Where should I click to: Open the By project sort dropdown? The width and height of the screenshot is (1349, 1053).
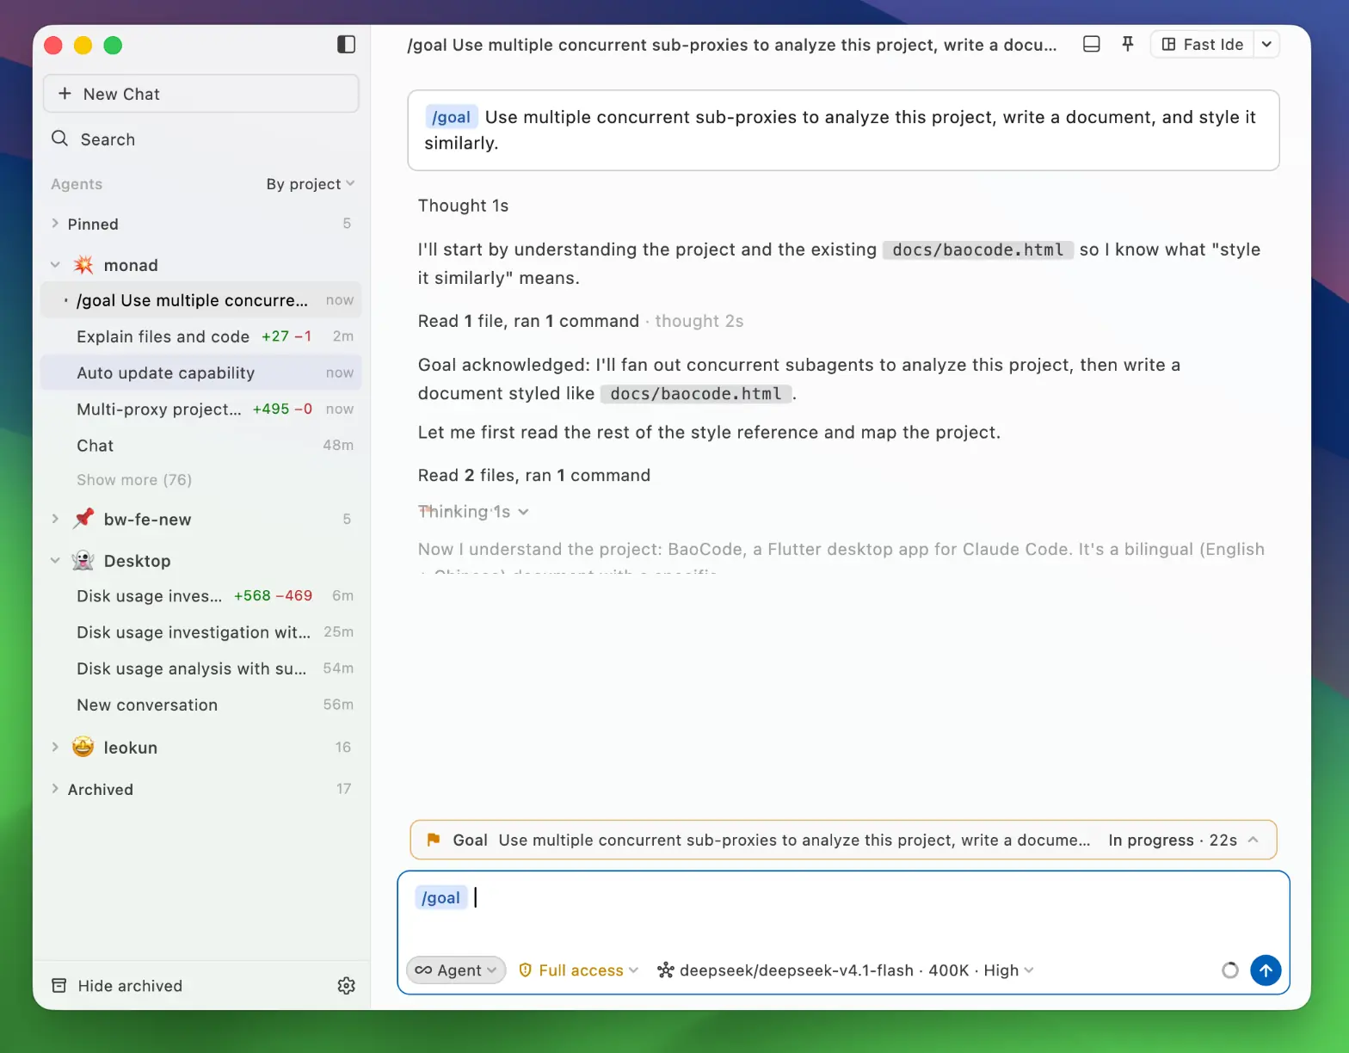[310, 184]
